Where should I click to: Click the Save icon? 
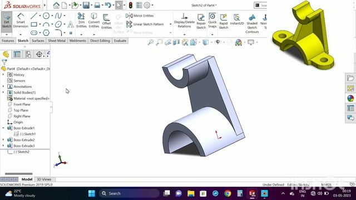pyautogui.click(x=86, y=5)
